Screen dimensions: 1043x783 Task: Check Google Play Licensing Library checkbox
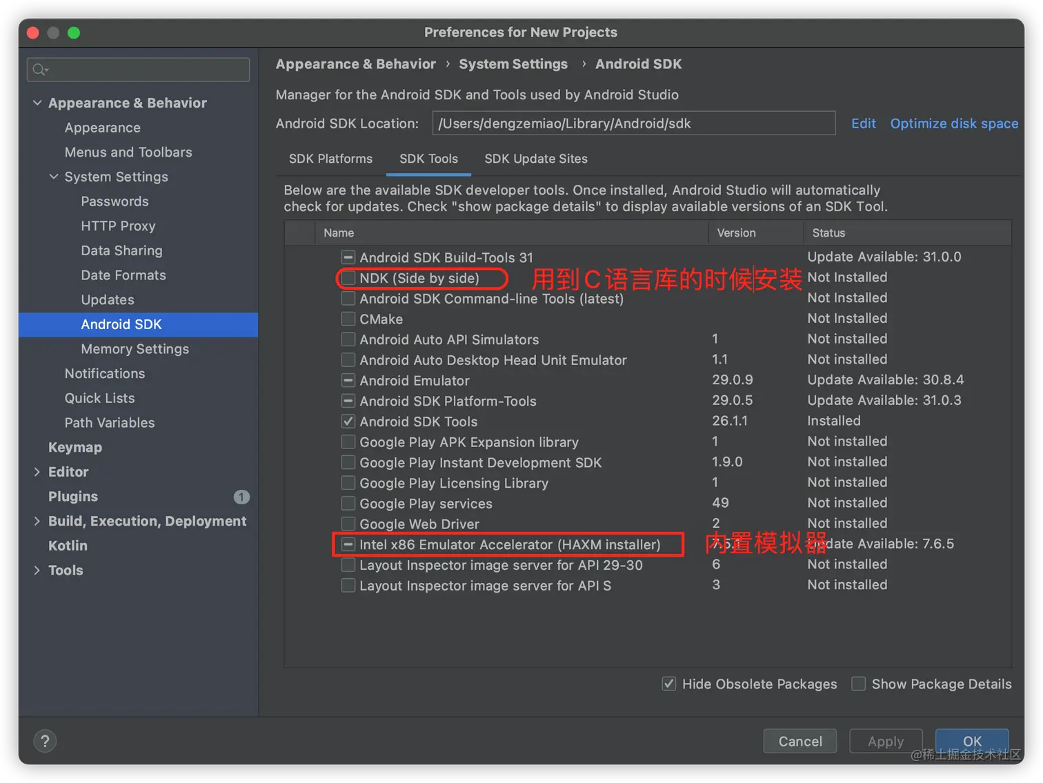[348, 483]
